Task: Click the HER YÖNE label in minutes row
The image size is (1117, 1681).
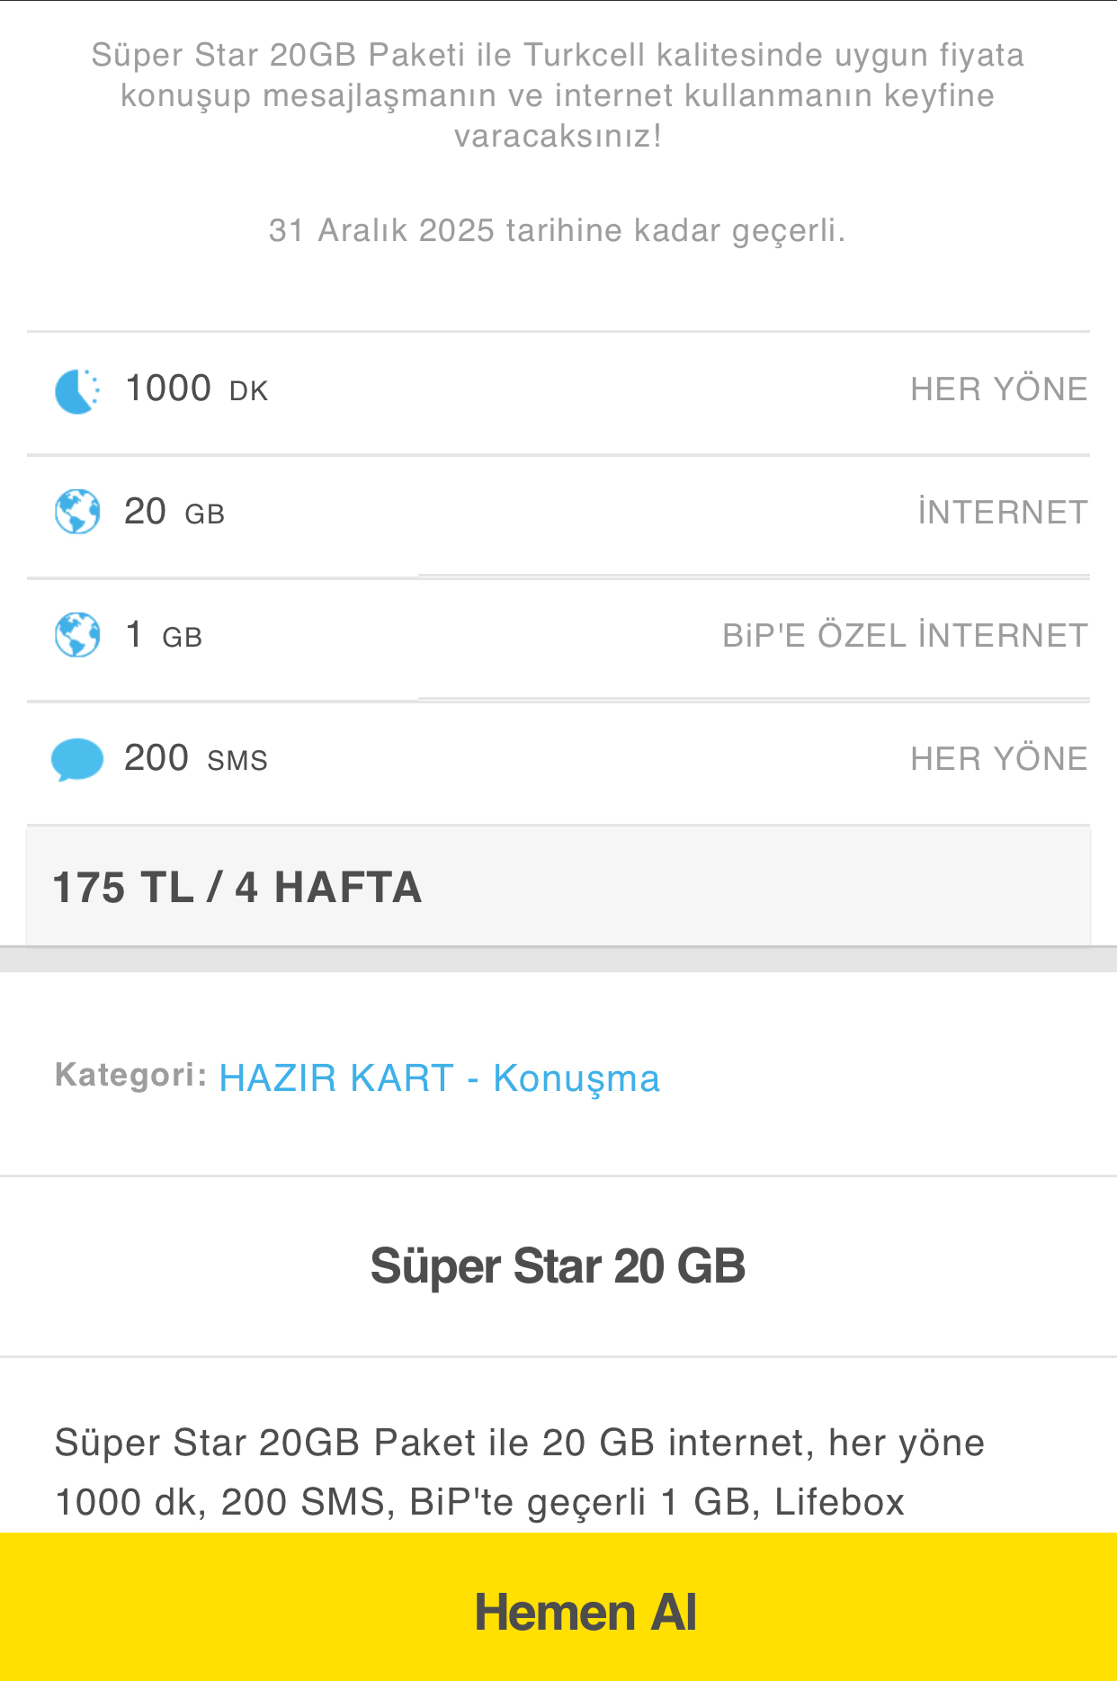Action: tap(998, 389)
